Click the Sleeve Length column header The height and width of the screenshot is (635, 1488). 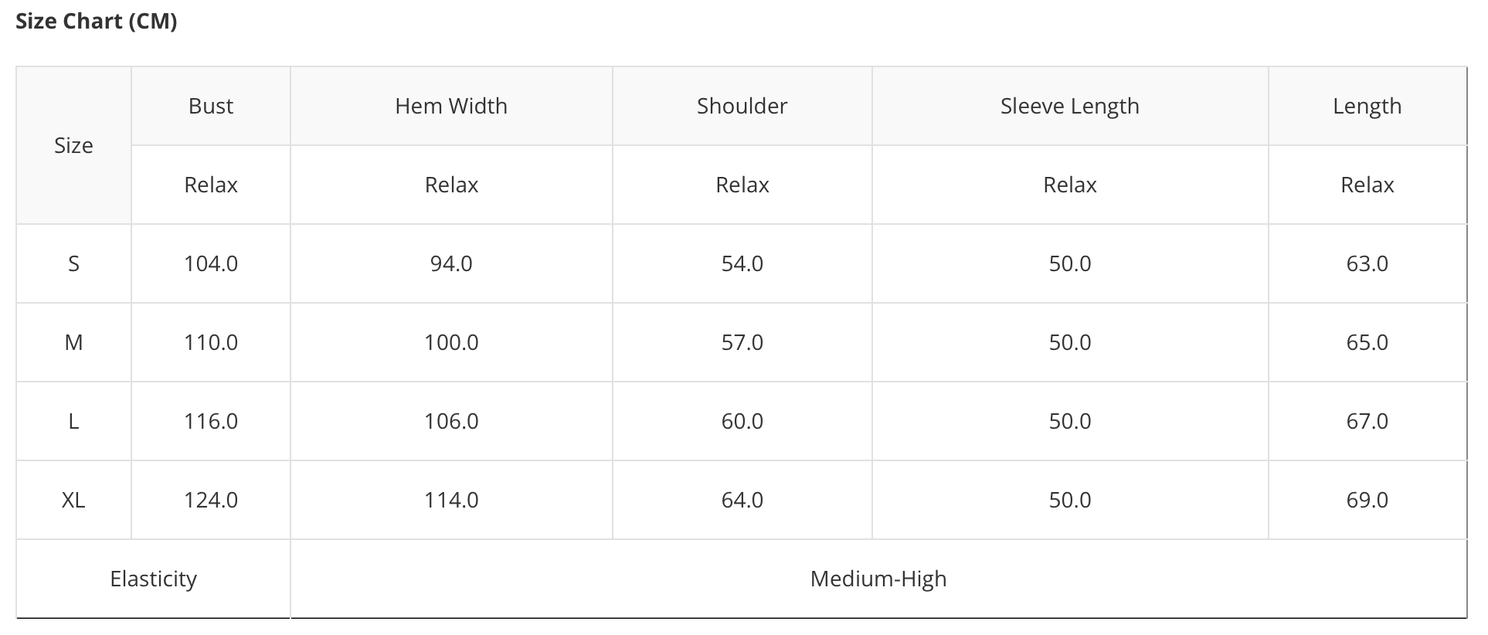click(x=1069, y=106)
